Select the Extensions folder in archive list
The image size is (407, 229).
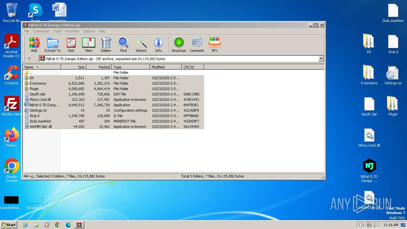point(113,83)
